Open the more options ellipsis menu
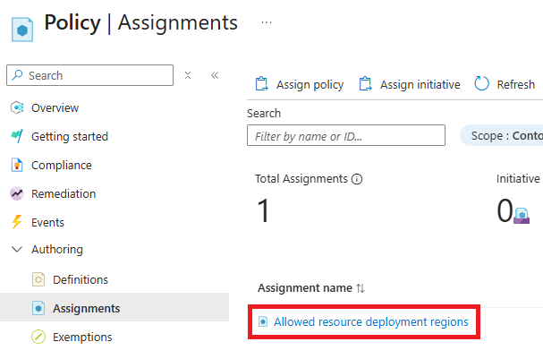The width and height of the screenshot is (543, 359). coord(267,22)
